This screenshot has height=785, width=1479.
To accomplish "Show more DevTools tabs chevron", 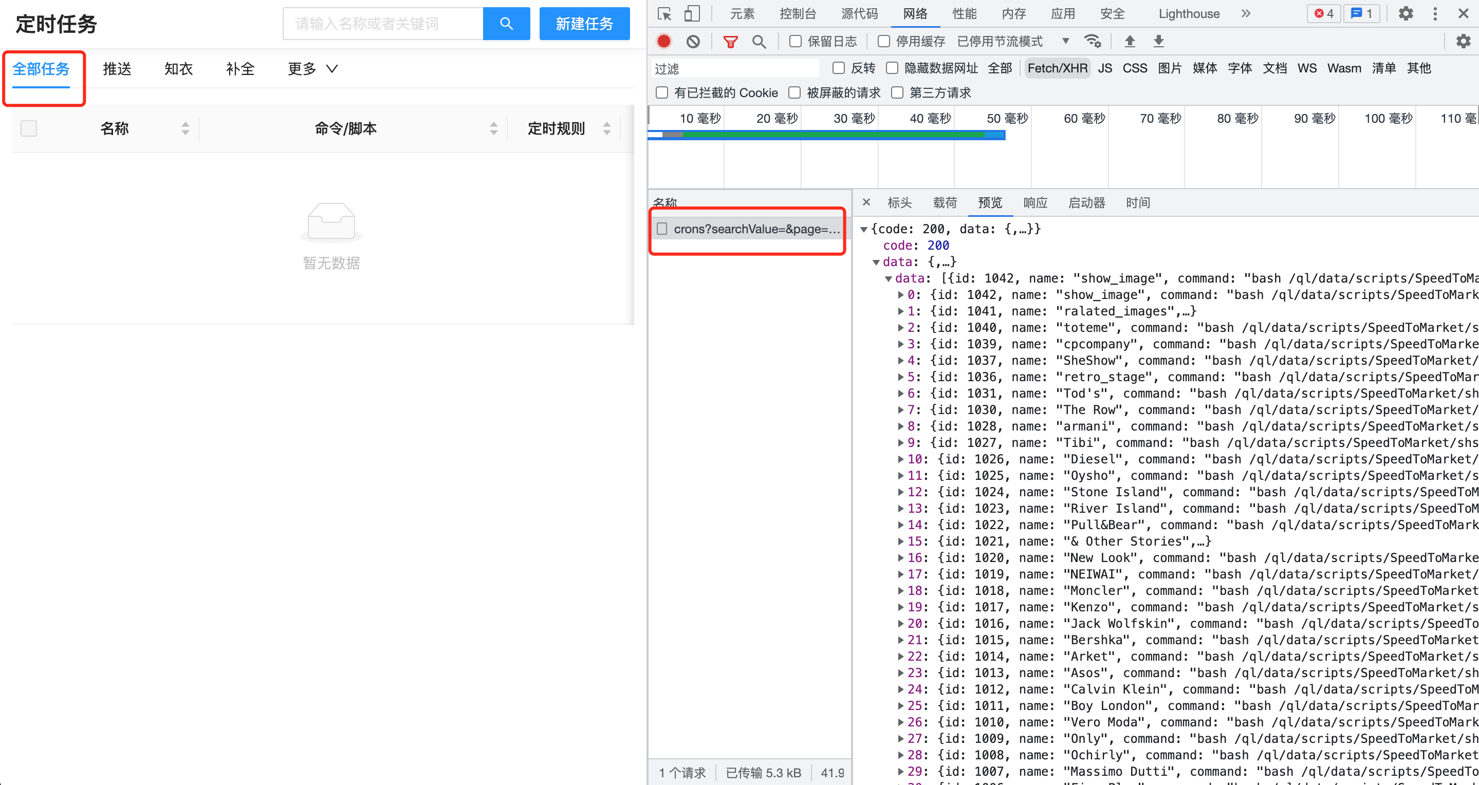I will (x=1245, y=14).
